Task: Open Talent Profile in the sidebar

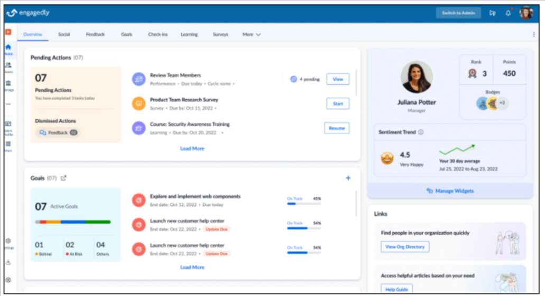Action: tap(8, 126)
